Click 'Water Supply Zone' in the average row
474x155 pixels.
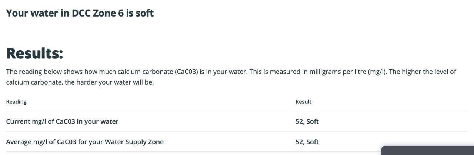point(135,142)
